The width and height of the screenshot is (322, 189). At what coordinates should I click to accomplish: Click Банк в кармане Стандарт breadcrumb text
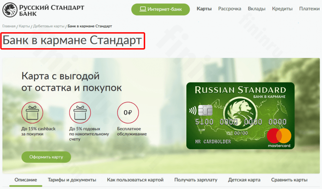[90, 26]
